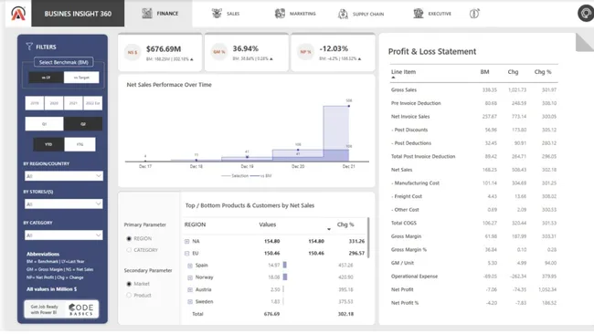Click Get Job Ready with Power BI
Screen dimensions: 594x334
coord(45,309)
